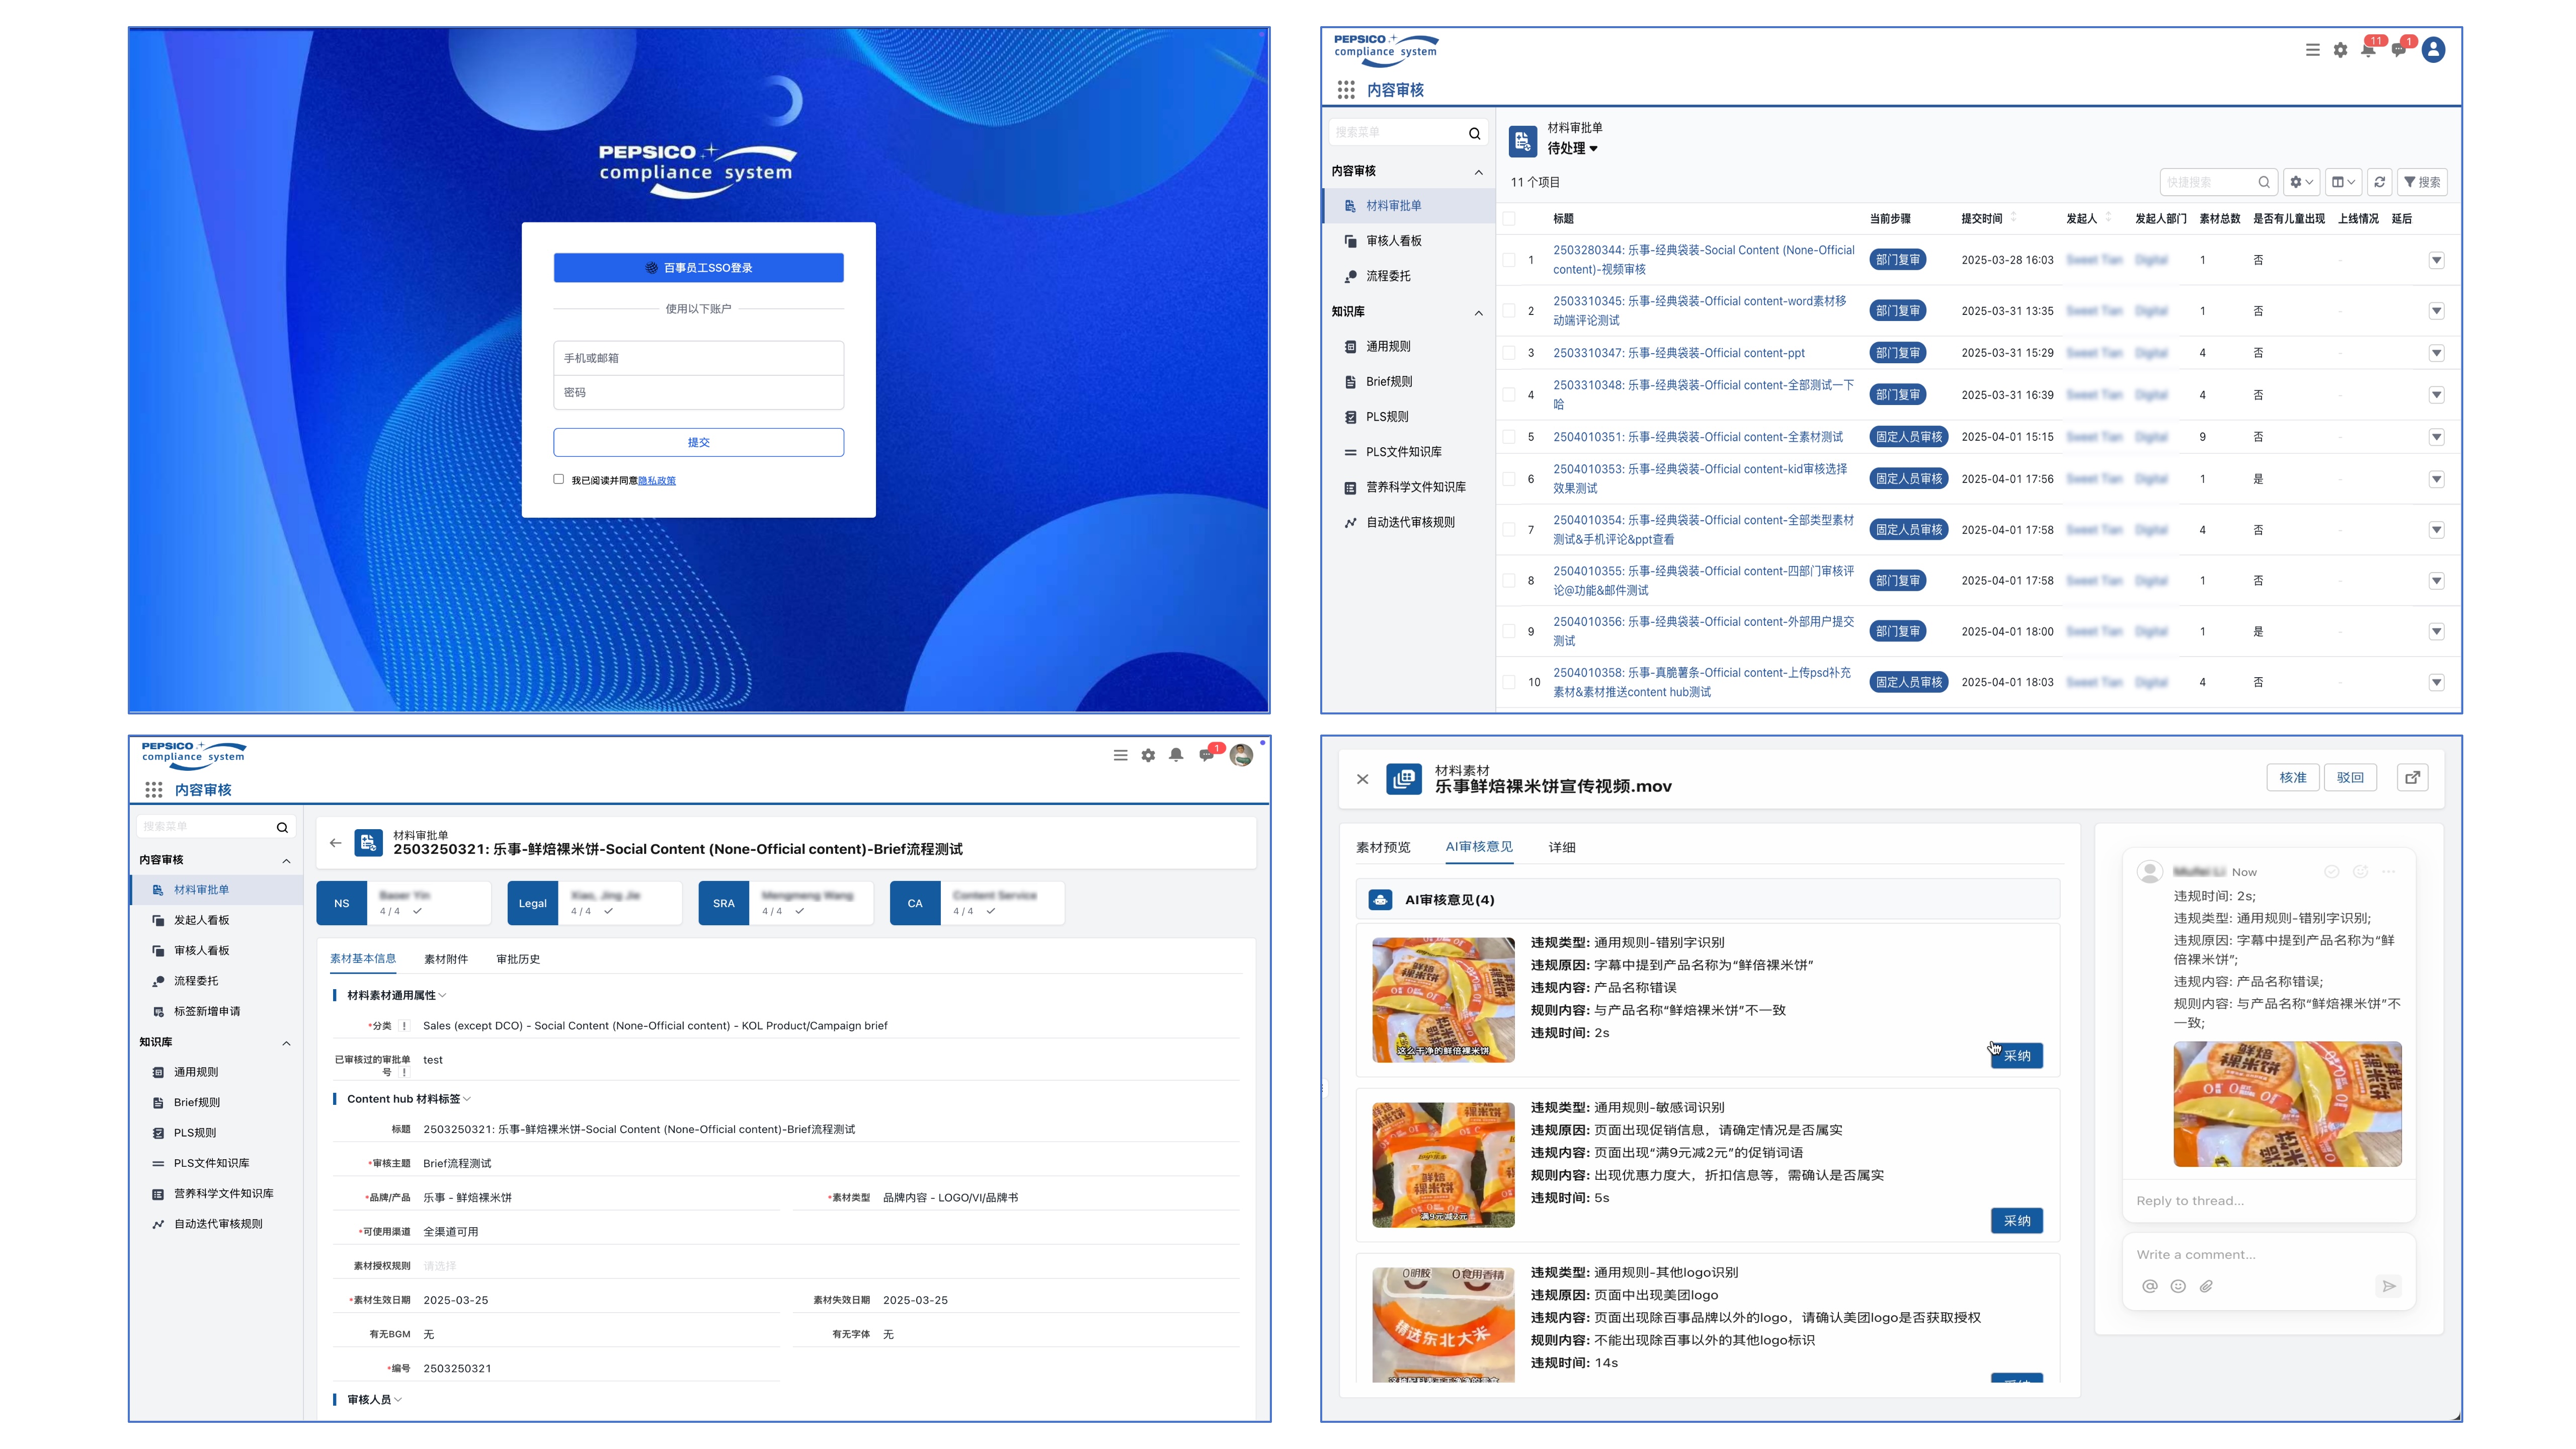This screenshot has height=1449, width=2576.
Task: Select all rows via the header checkbox
Action: (x=1509, y=218)
